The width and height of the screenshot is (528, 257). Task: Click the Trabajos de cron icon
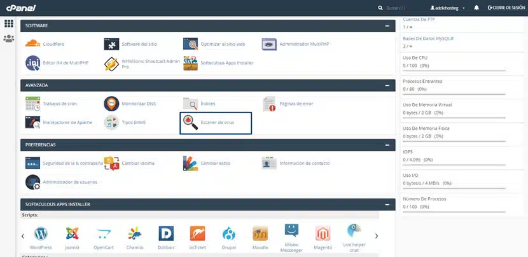click(x=32, y=103)
